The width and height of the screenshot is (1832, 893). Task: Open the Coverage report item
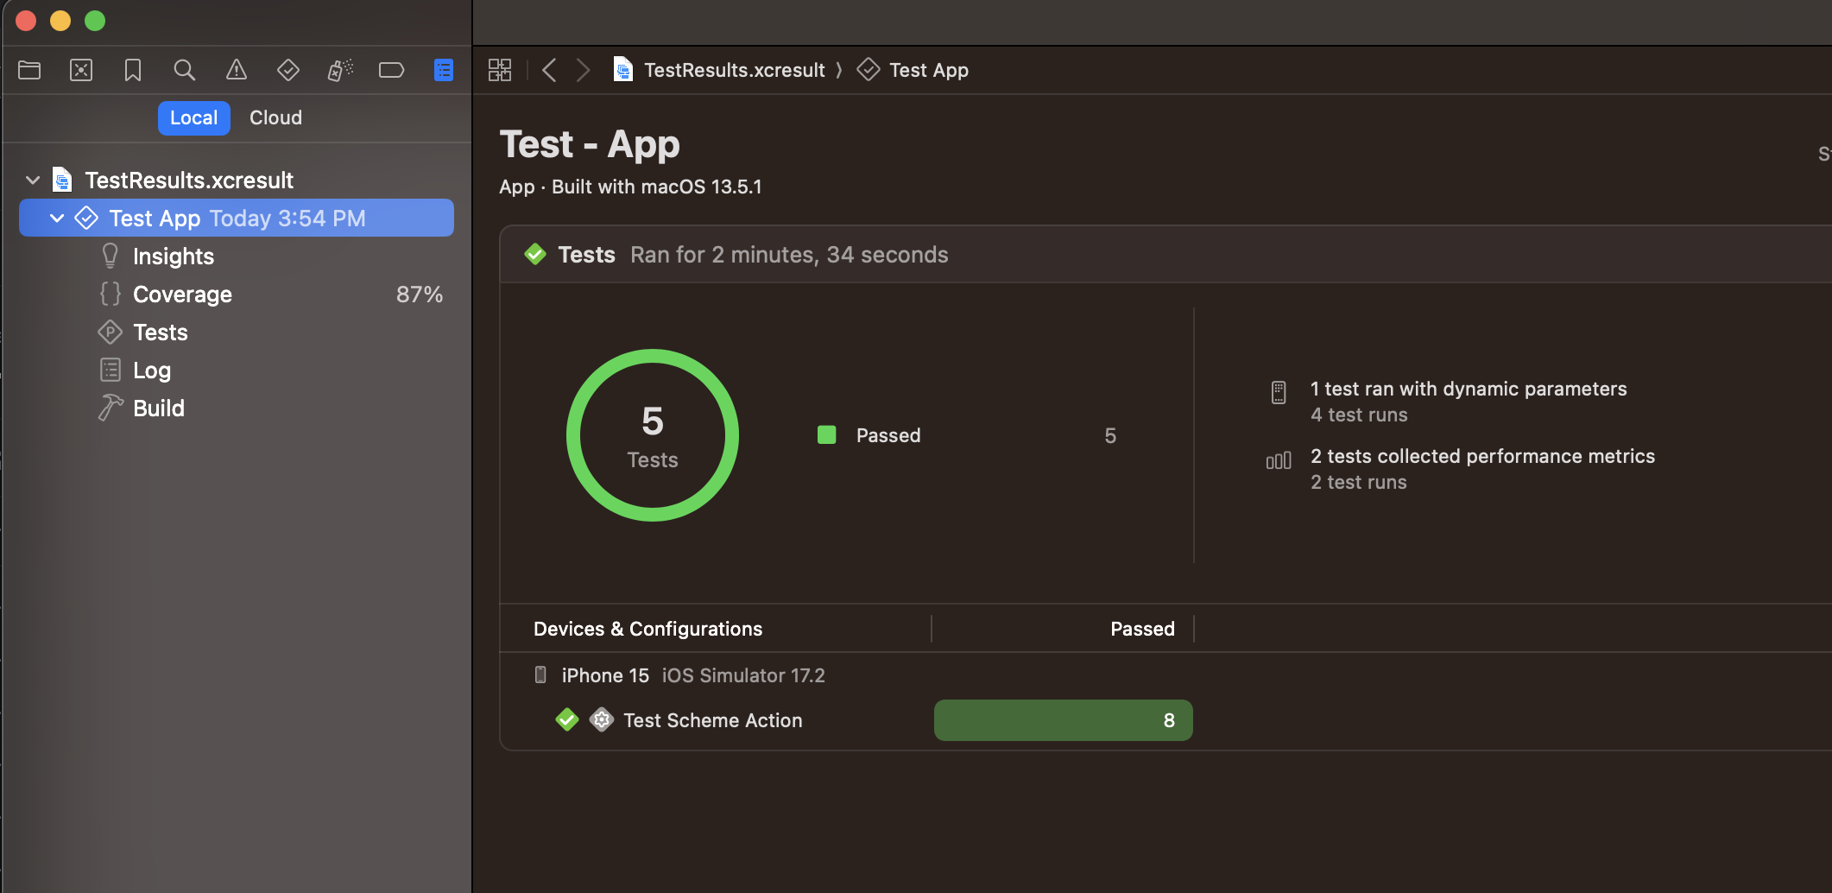[182, 294]
